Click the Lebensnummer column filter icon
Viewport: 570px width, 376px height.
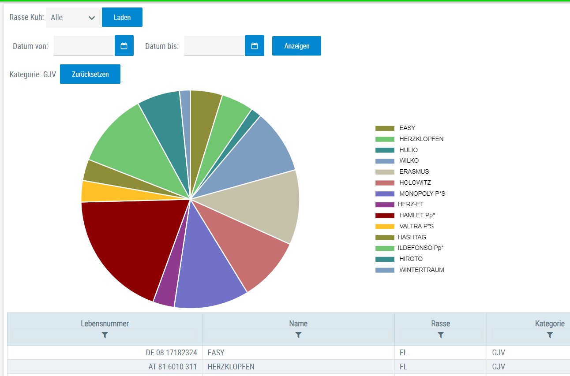click(105, 335)
